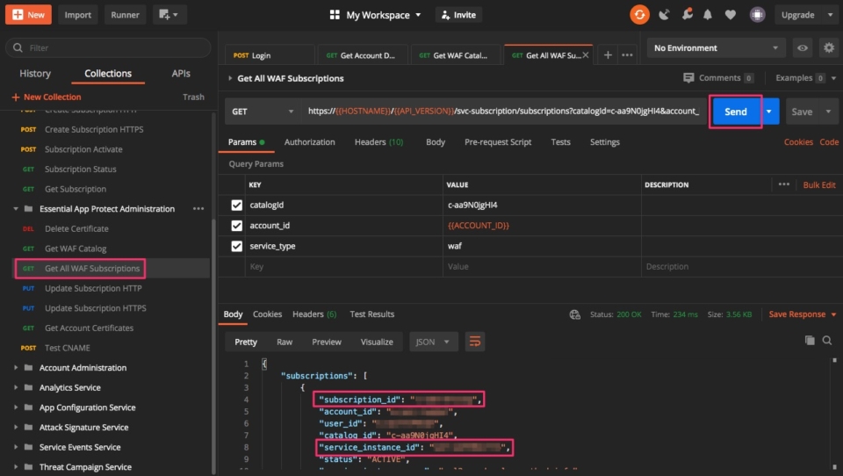Click the workspace grid icon

(335, 15)
